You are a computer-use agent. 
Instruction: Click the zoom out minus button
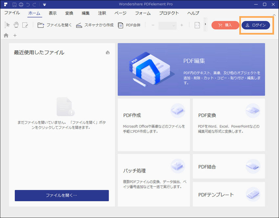point(153,25)
